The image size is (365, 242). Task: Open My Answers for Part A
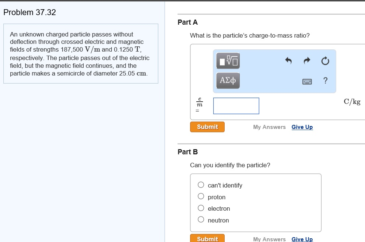tap(269, 127)
